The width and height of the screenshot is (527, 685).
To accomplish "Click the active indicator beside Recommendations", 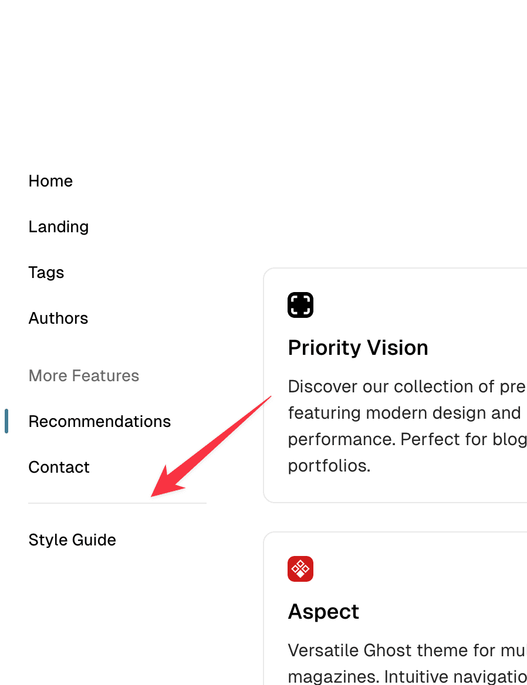I will [6, 421].
